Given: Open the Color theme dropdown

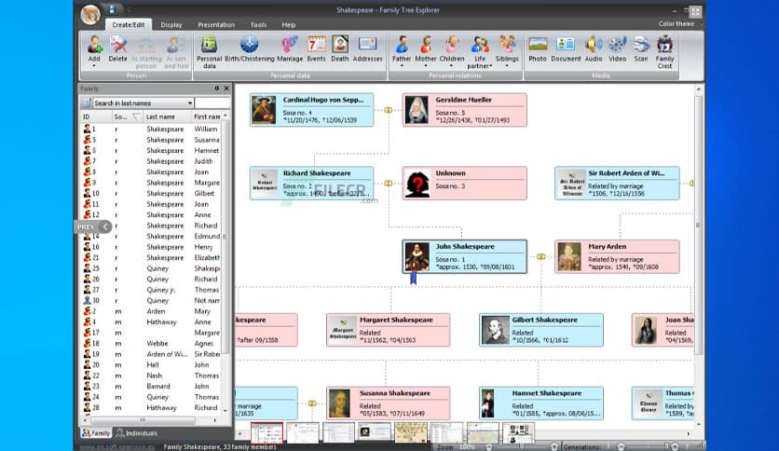Looking at the screenshot, I should [x=679, y=24].
